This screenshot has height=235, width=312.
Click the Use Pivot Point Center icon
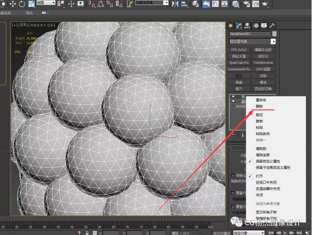[x=61, y=4]
